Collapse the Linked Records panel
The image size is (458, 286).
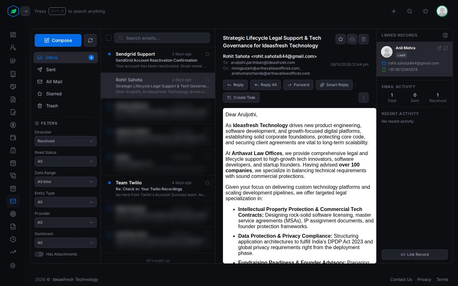pyautogui.click(x=445, y=35)
